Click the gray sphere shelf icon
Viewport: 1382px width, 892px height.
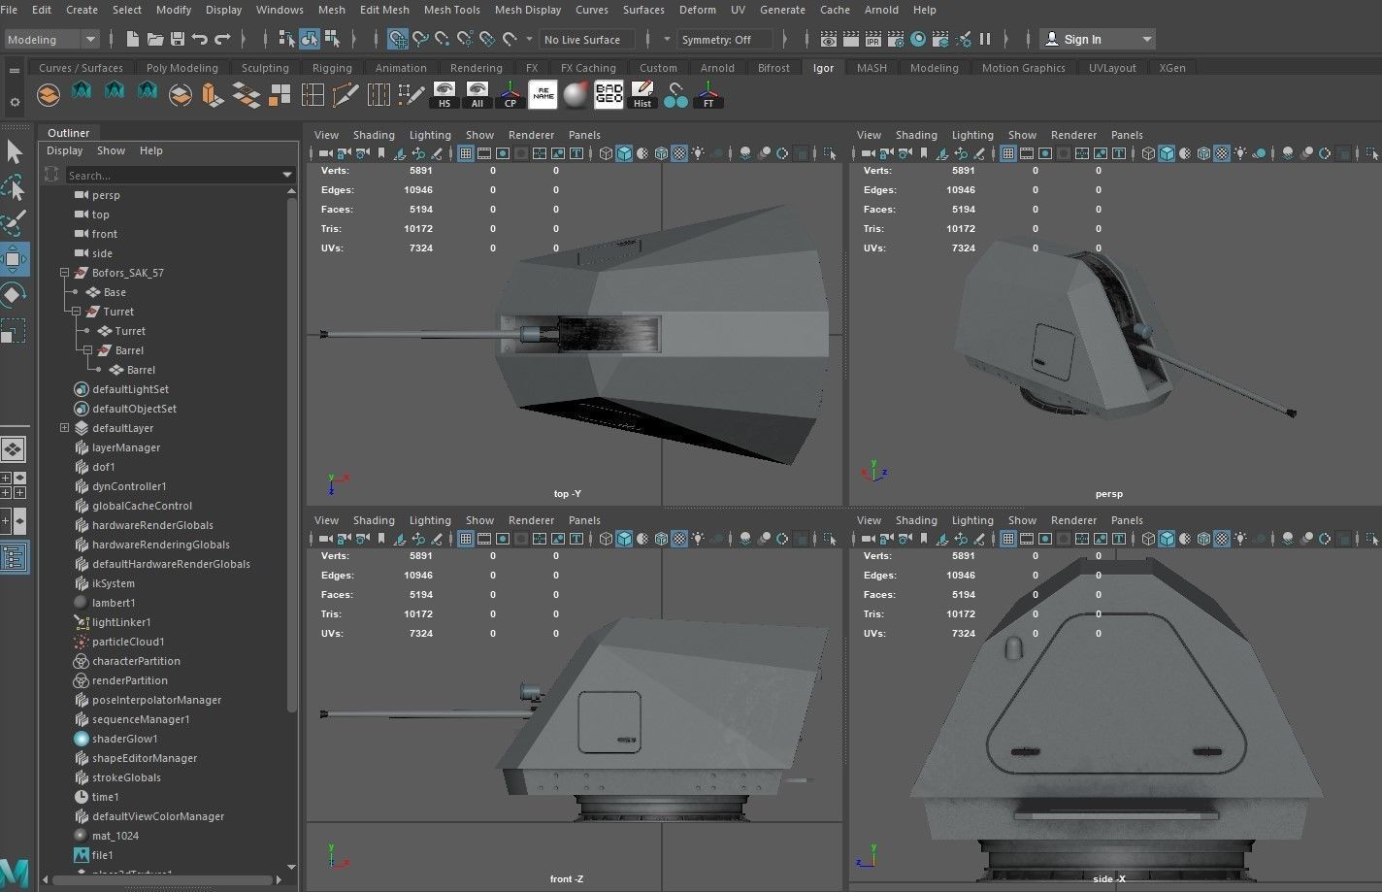point(576,94)
